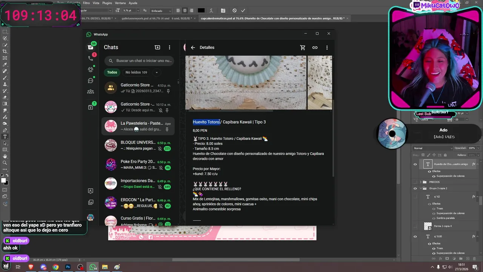Expand more WhatsApp chat filters chevron
The image size is (483, 272).
[x=156, y=73]
